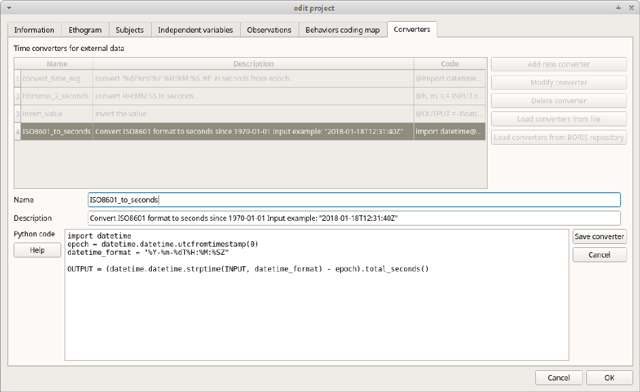Close the edit project window
Image resolution: width=640 pixels, height=392 pixels.
(630, 8)
